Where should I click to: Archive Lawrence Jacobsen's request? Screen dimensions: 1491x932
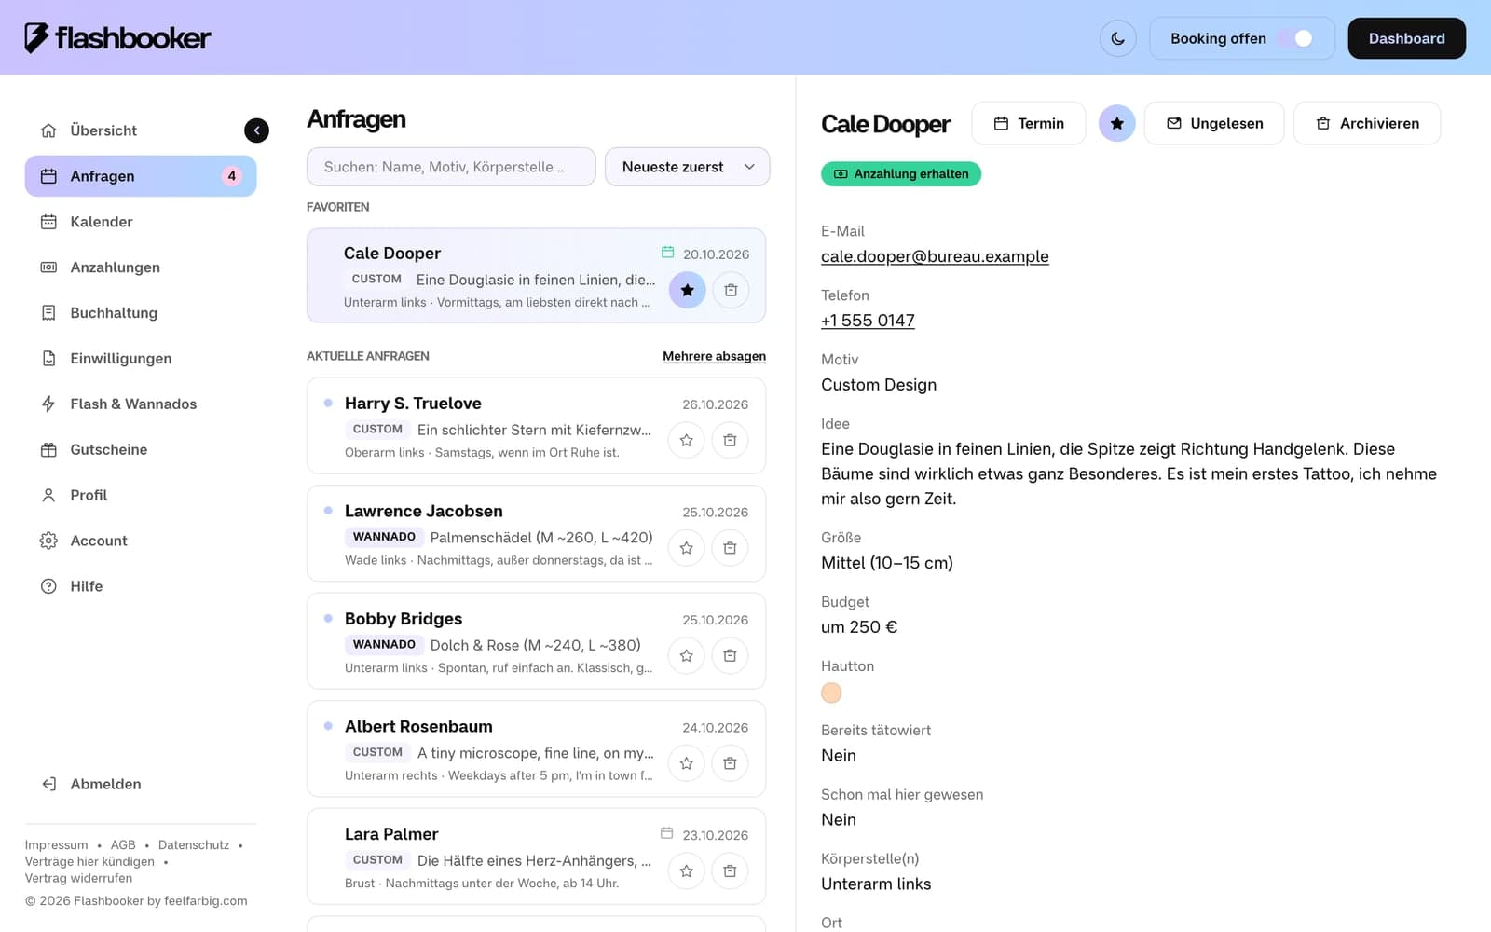point(730,548)
